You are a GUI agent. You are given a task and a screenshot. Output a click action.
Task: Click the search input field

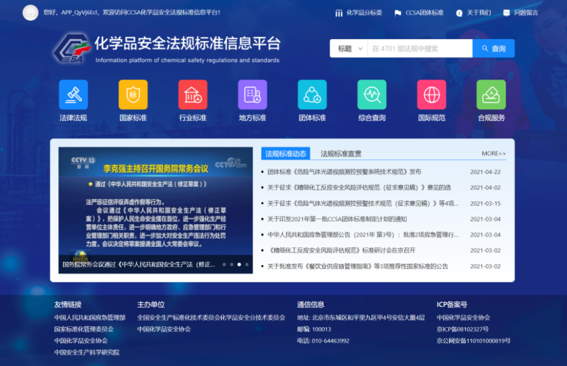[x=419, y=48]
